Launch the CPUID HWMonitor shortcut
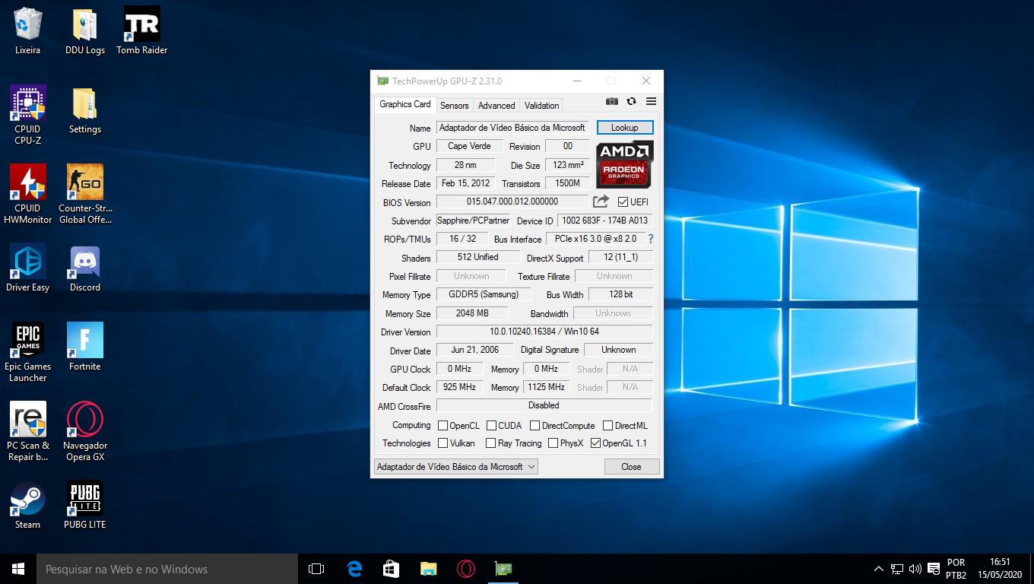 pos(27,194)
